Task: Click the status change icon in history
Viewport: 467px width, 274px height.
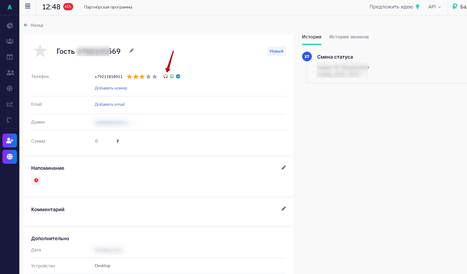Action: click(307, 56)
